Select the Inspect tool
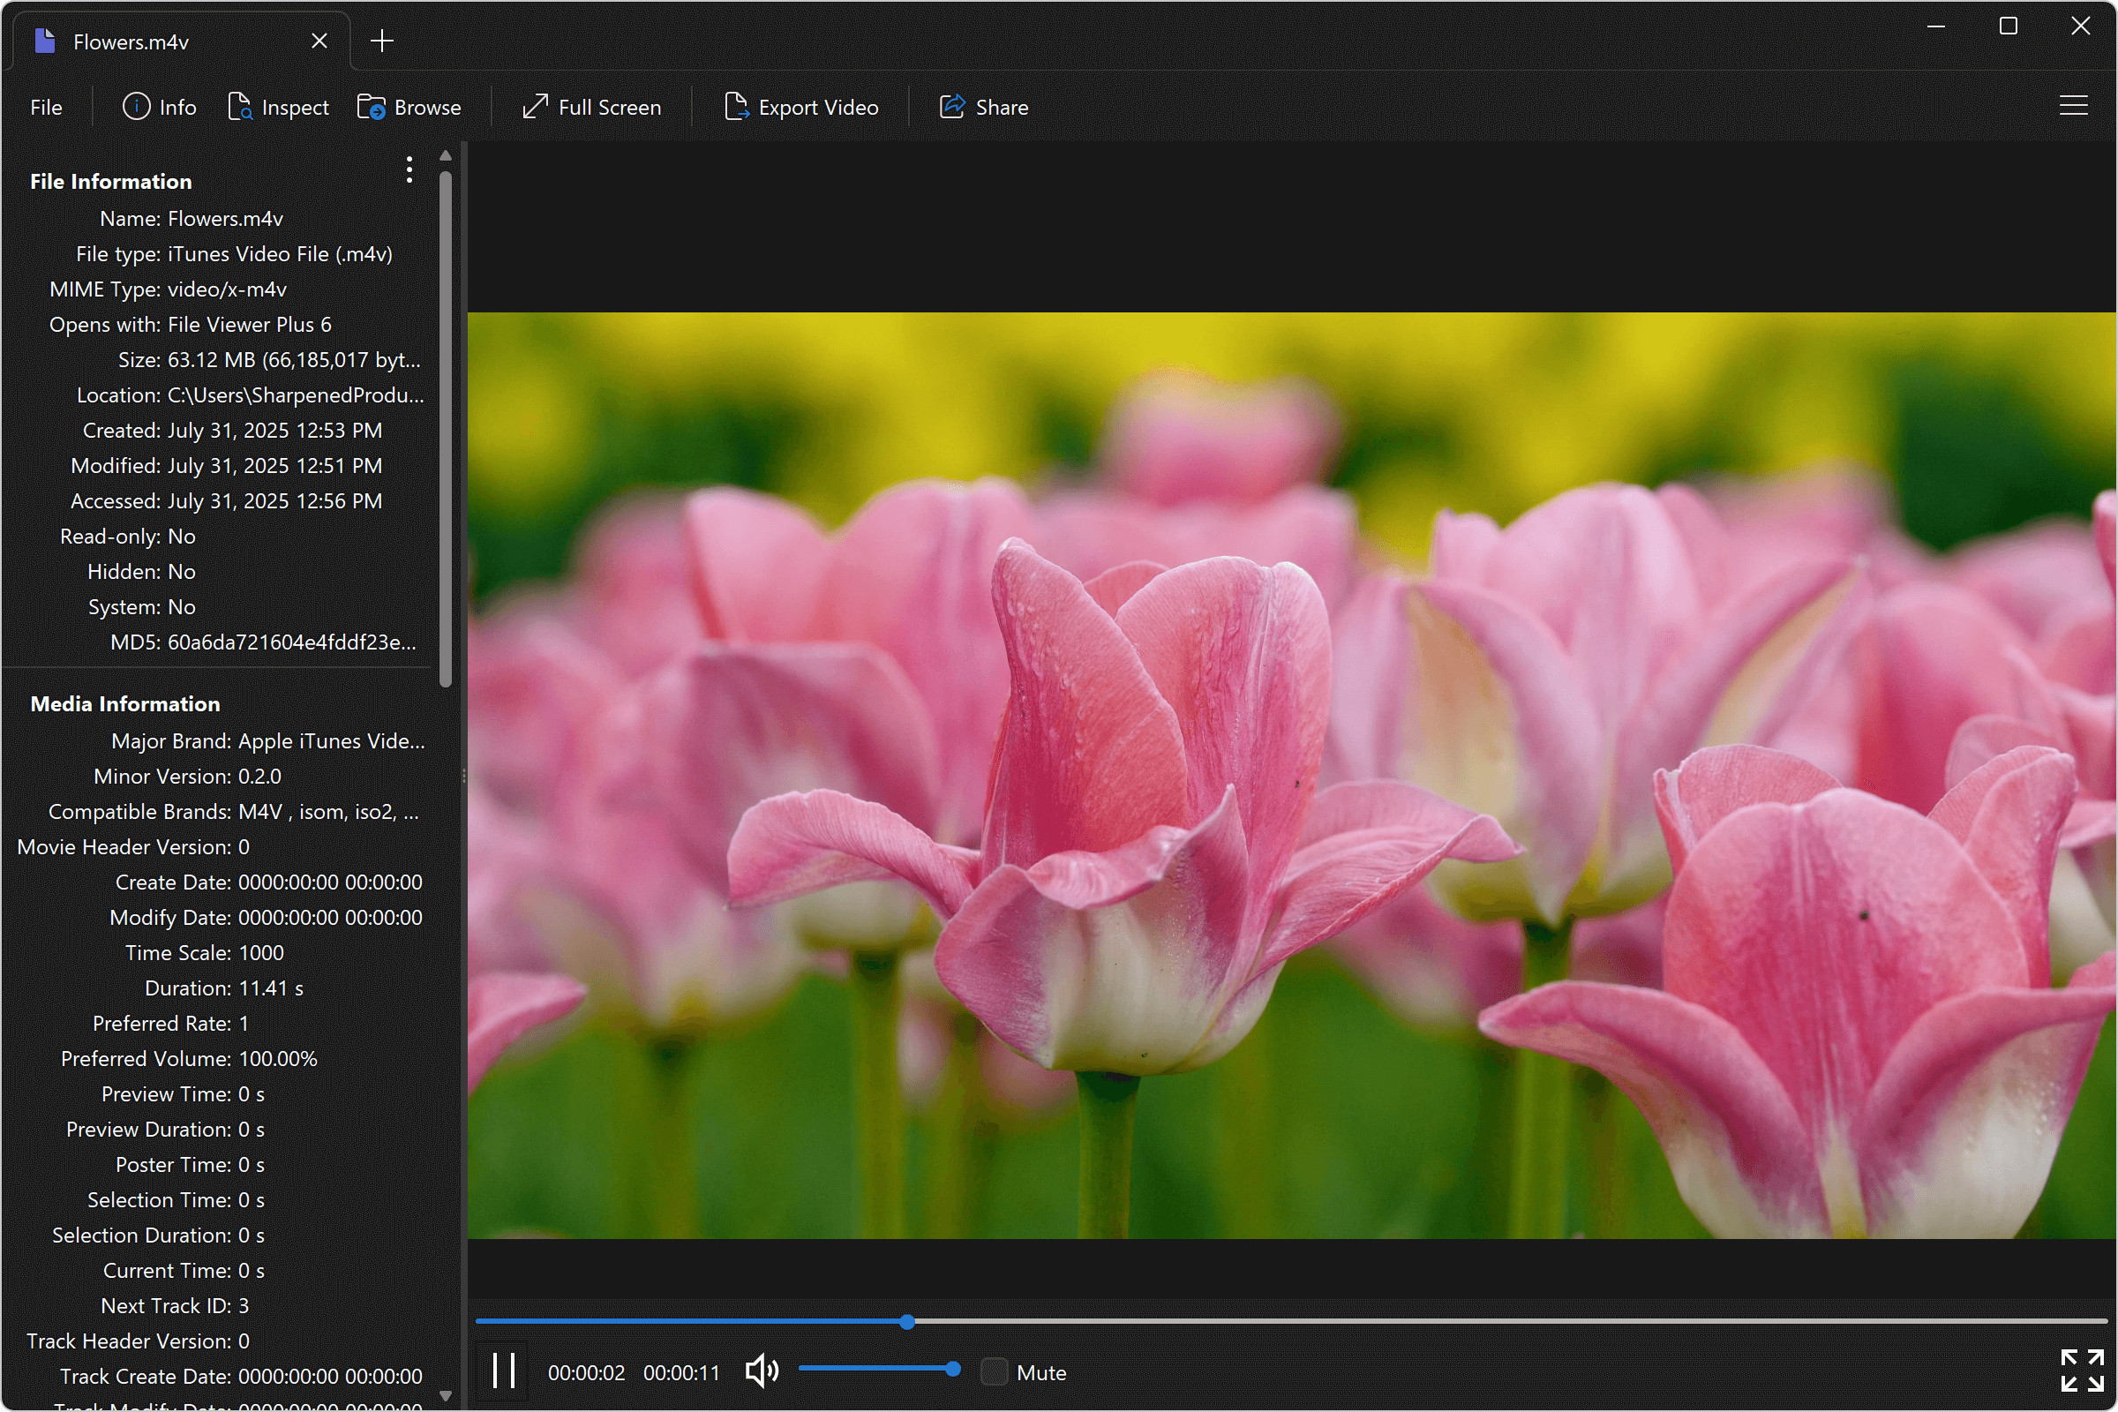This screenshot has width=2118, height=1412. (x=279, y=106)
